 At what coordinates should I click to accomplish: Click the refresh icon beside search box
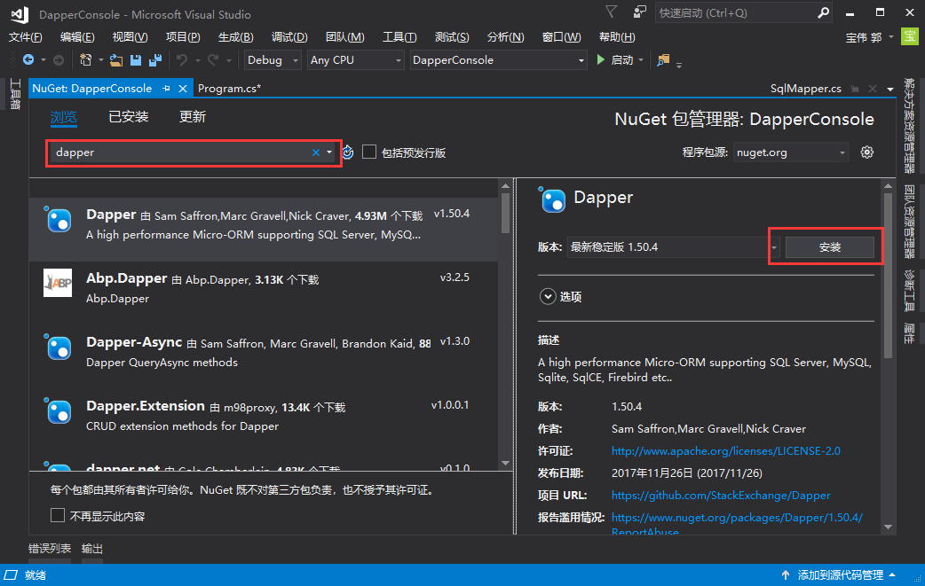(348, 152)
